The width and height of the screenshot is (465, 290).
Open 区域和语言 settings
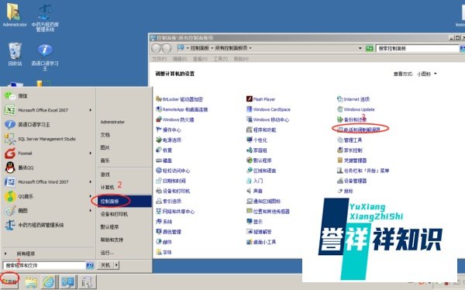(x=261, y=171)
